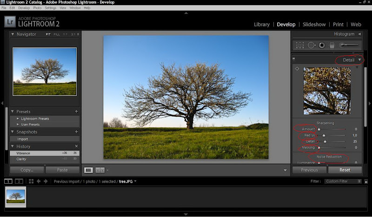Click the Reset button

click(x=345, y=170)
